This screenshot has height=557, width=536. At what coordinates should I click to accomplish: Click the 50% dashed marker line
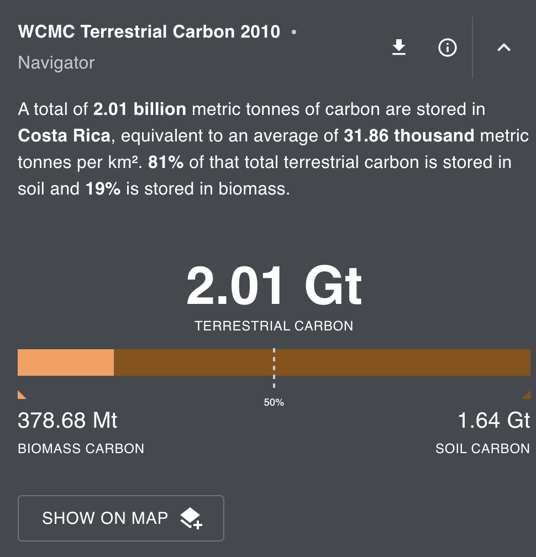274,367
